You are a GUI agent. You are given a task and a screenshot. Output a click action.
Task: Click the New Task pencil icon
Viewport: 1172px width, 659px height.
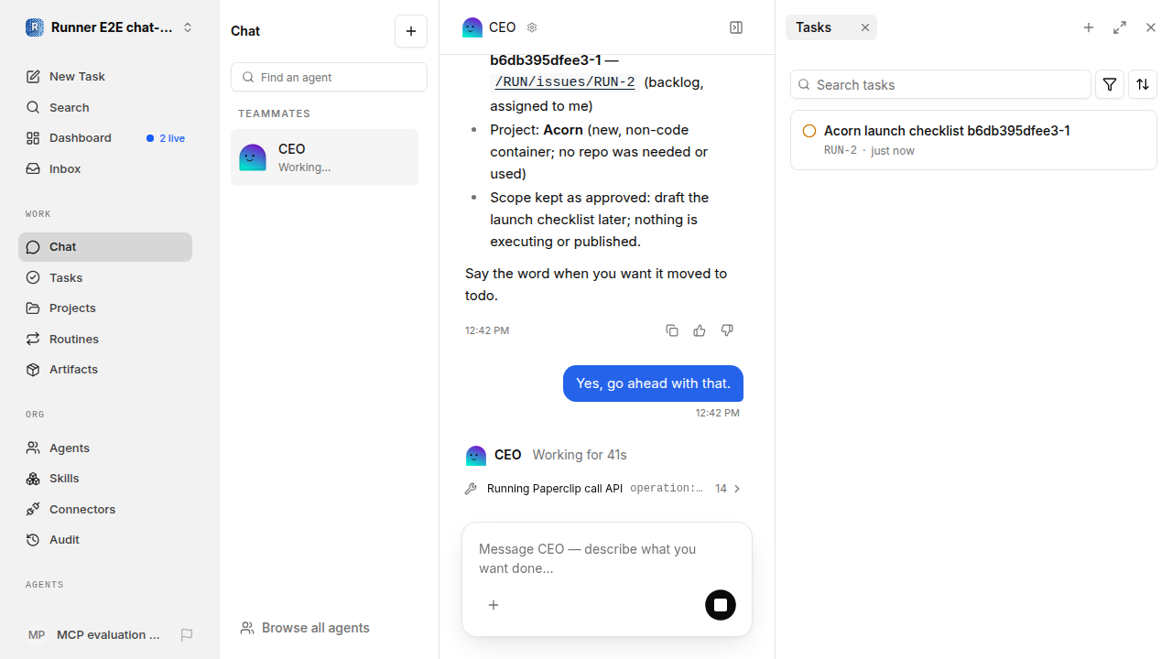(33, 77)
